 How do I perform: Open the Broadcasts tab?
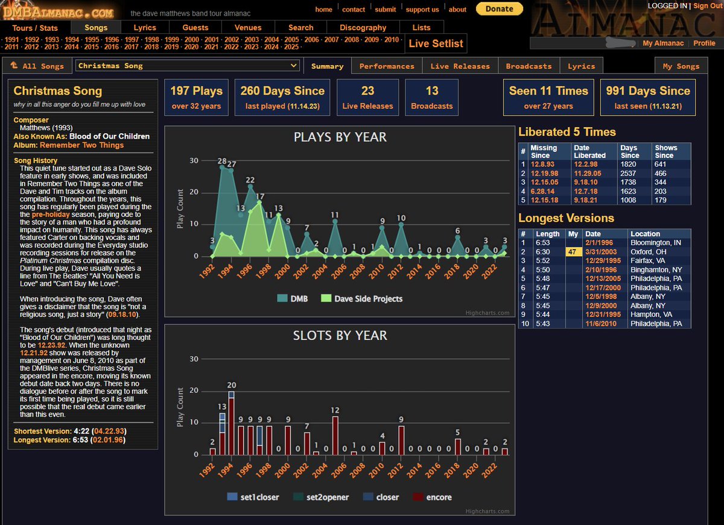click(x=529, y=66)
